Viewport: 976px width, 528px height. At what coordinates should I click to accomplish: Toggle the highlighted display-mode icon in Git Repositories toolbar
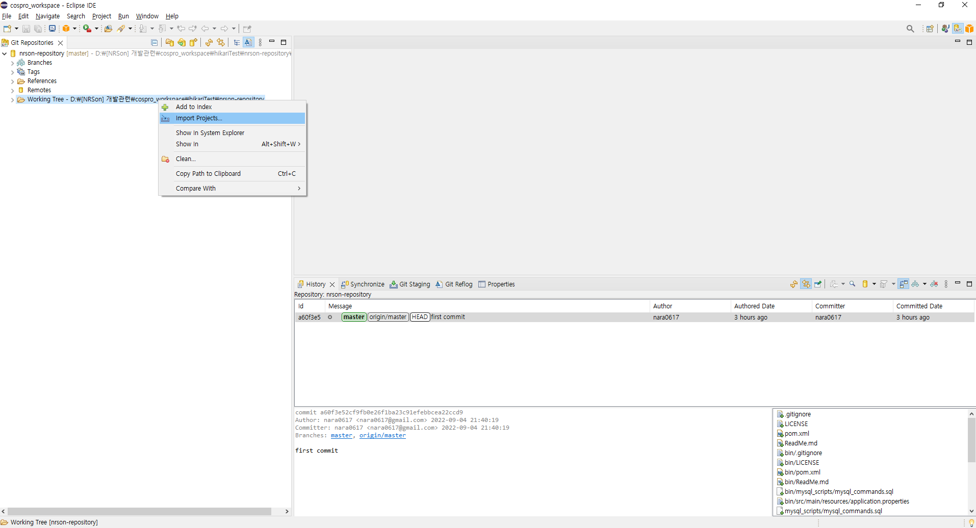(x=248, y=42)
